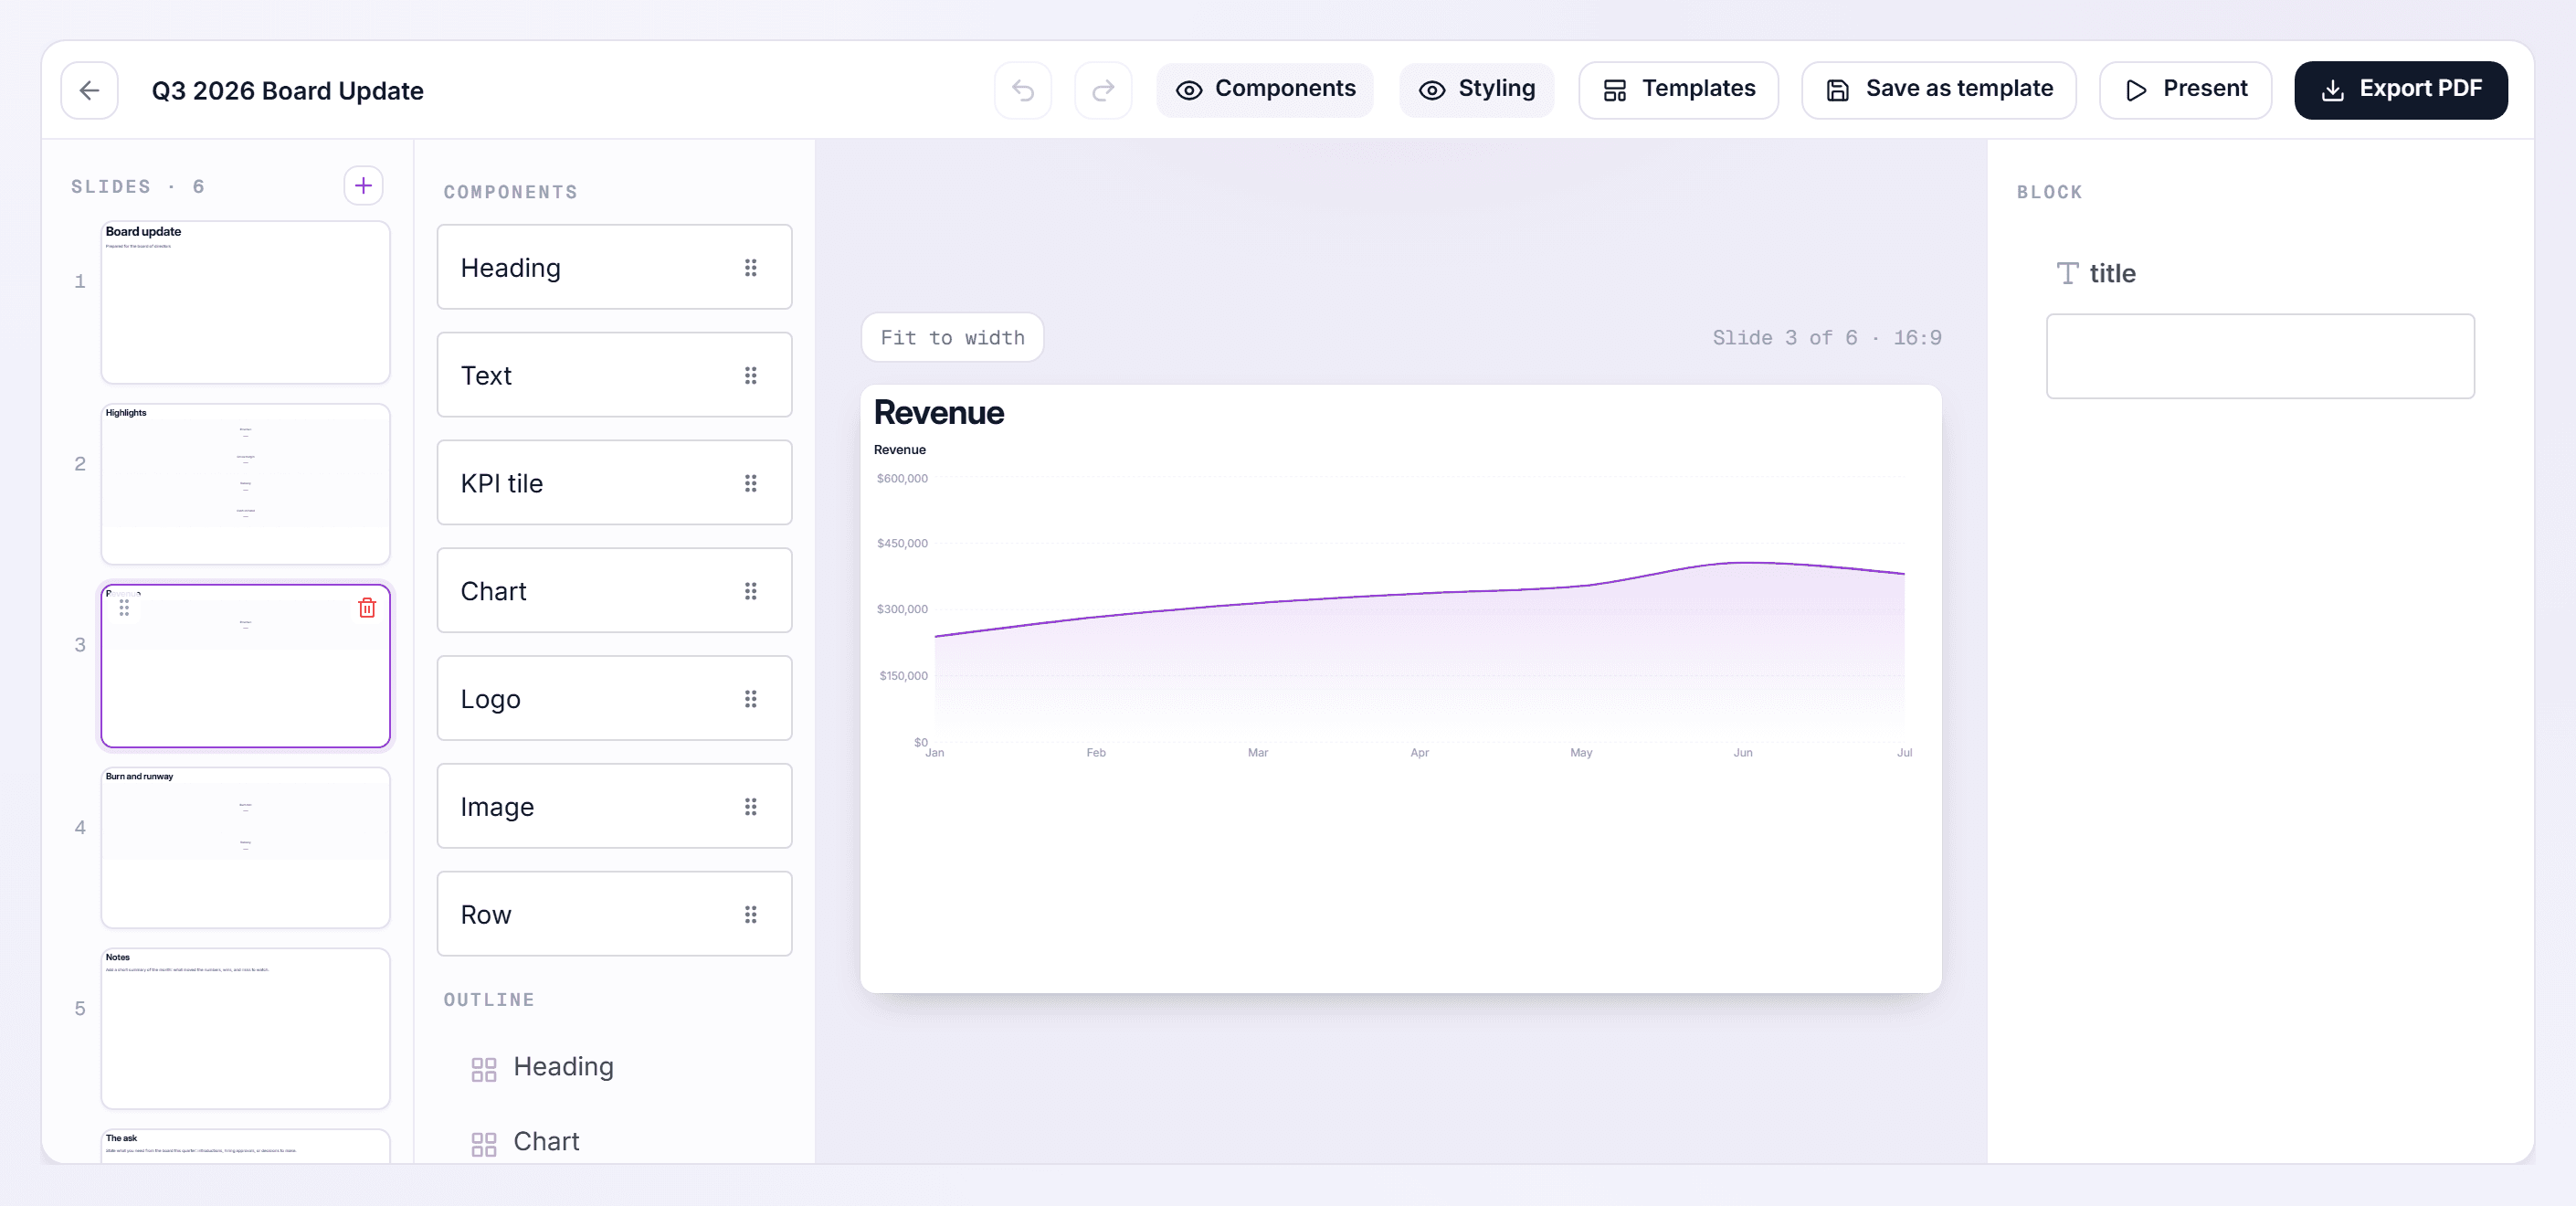Click the Revenue heading on slide
The image size is (2576, 1206).
(x=938, y=412)
